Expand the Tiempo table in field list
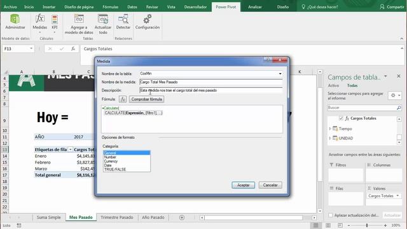 click(x=330, y=128)
